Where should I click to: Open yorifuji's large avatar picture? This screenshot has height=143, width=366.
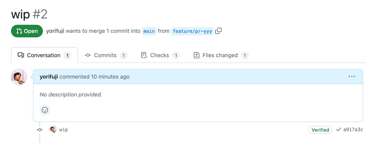click(19, 77)
